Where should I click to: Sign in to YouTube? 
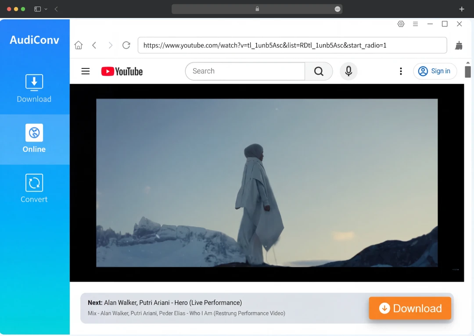(435, 71)
